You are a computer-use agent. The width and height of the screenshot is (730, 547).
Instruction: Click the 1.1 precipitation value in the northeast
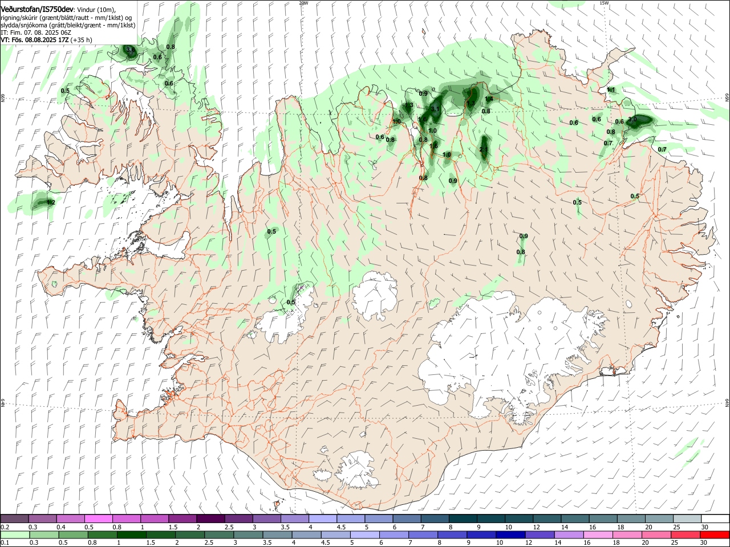(x=611, y=90)
